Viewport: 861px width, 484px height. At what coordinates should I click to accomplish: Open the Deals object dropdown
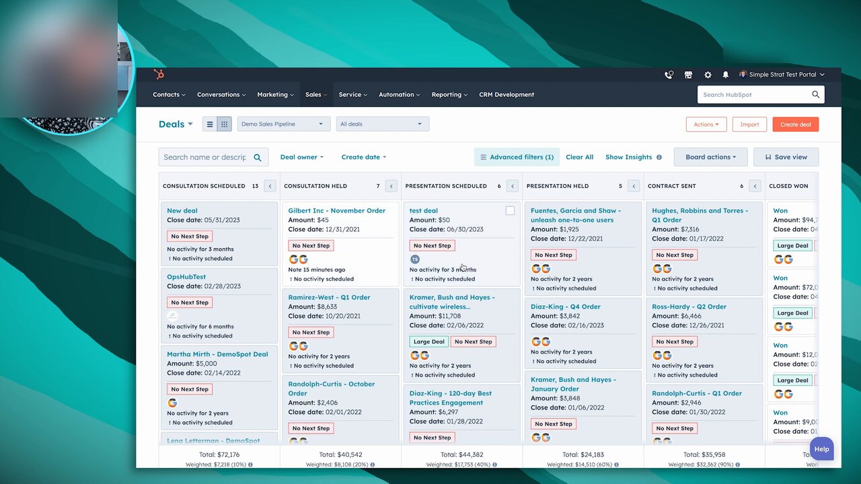pos(176,124)
